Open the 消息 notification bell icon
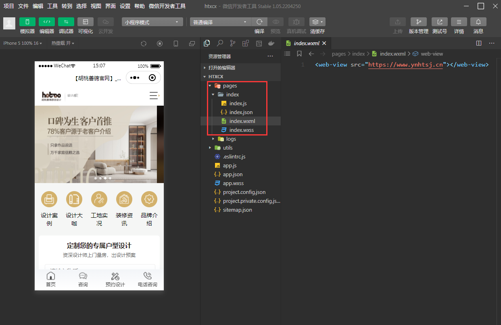 point(478,22)
